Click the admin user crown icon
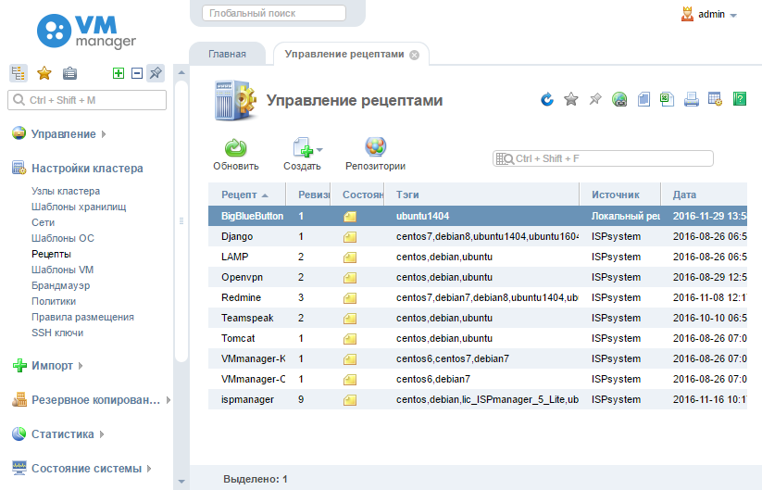762x490 pixels. (687, 14)
